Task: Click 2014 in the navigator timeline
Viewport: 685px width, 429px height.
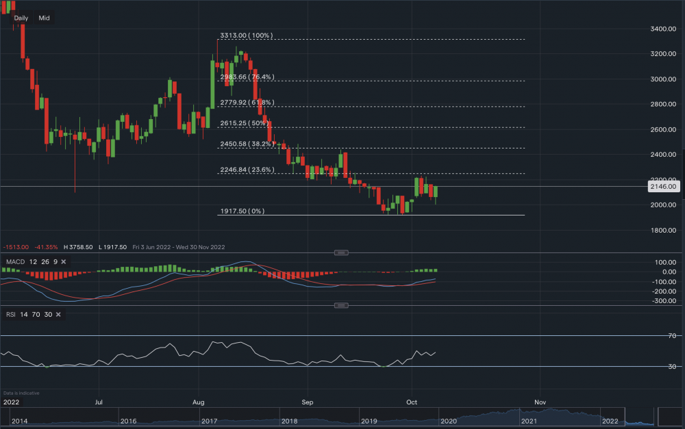Action: click(x=20, y=420)
